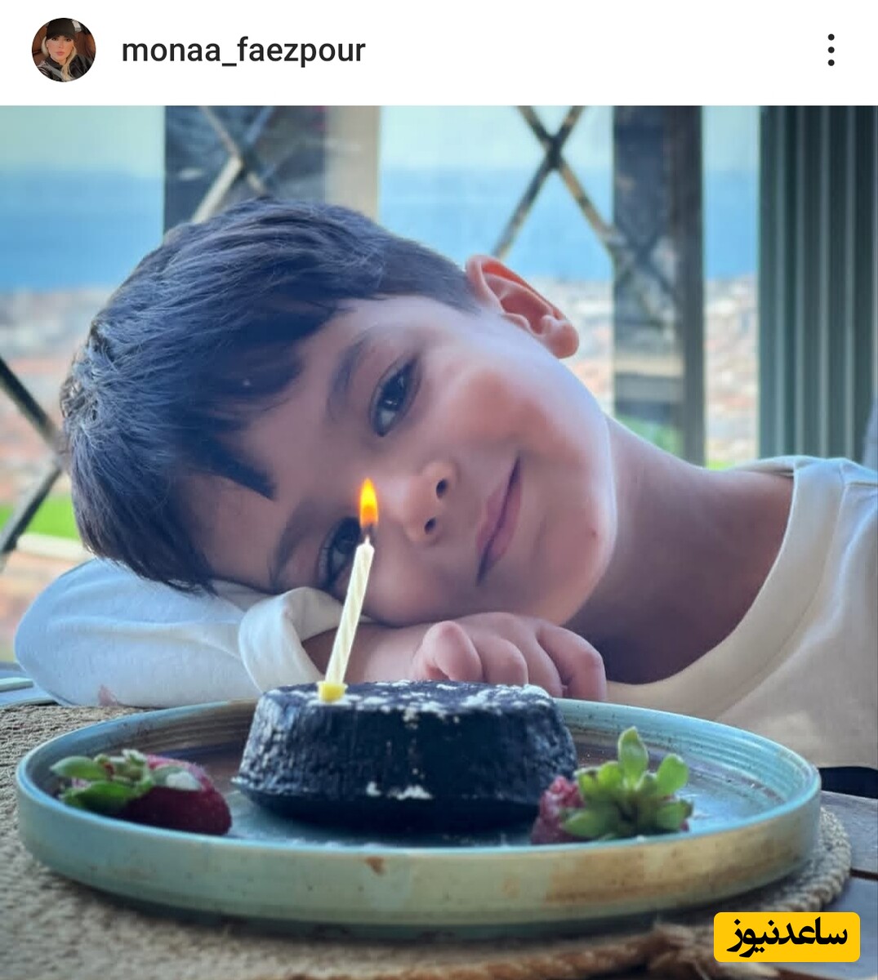This screenshot has width=878, height=980.
Task: Tap the chocolate cake in the photo
Action: (x=406, y=751)
